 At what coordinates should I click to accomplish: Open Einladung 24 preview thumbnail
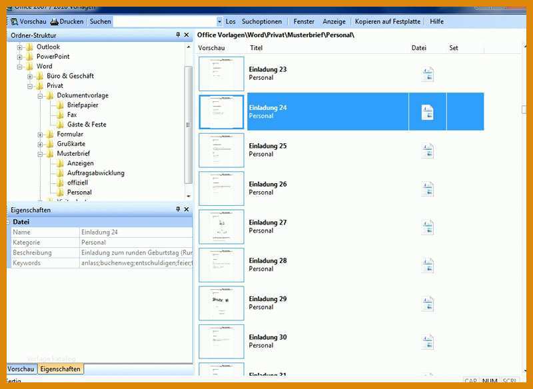[221, 112]
